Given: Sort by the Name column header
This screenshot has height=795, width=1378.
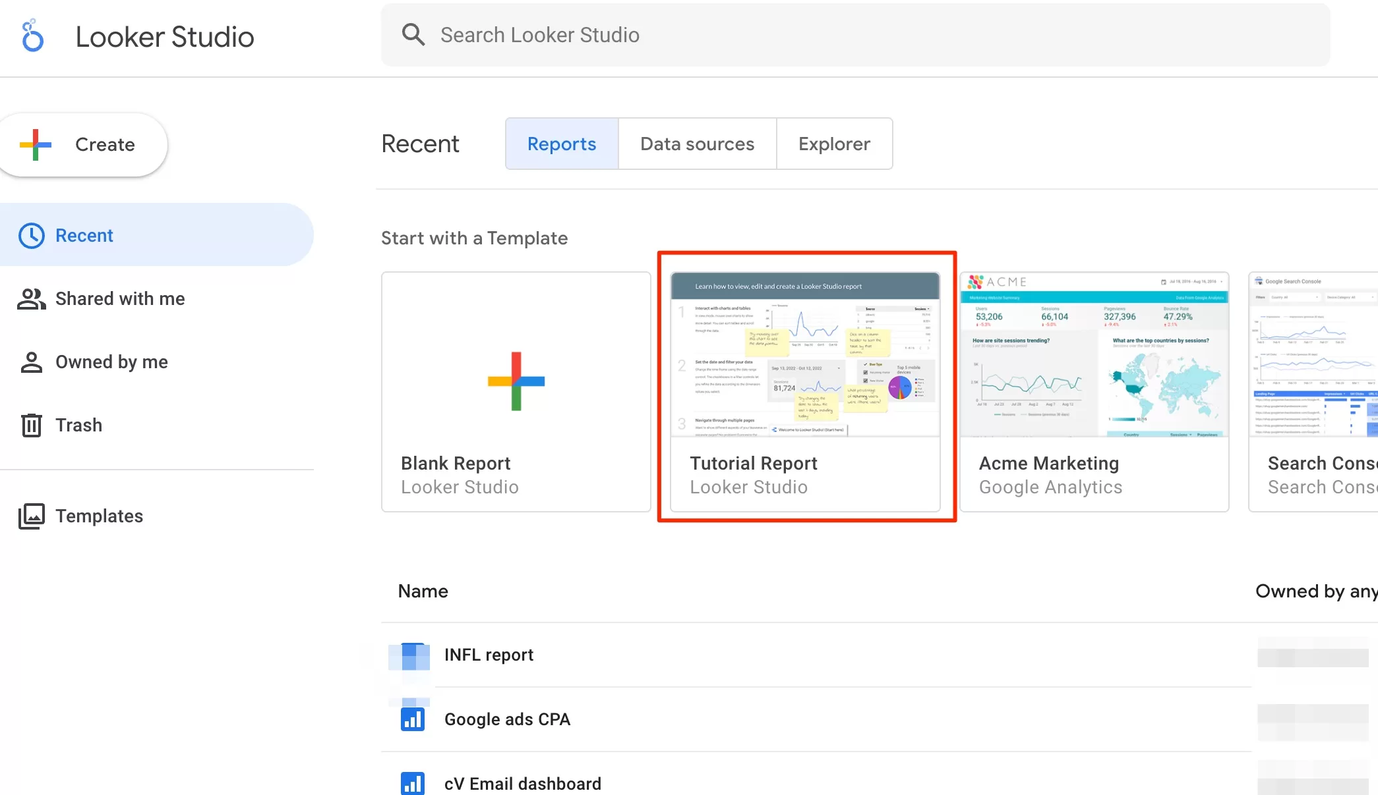Looking at the screenshot, I should coord(423,591).
